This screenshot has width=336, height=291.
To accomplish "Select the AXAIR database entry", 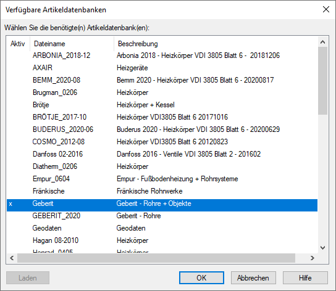I will (162, 68).
